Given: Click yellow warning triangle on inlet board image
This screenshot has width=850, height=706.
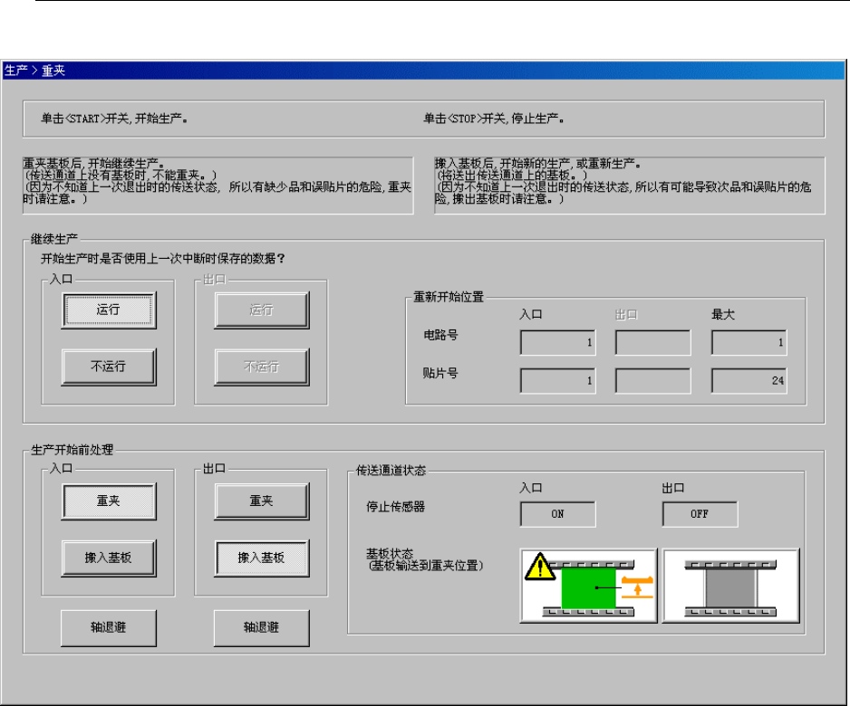Looking at the screenshot, I should click(539, 567).
